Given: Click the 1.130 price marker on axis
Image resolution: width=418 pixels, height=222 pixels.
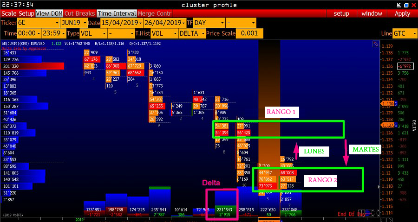Looking at the screenshot, I should click(x=387, y=104).
